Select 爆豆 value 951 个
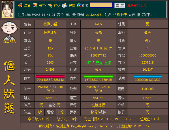169x130 pixels. (x=99, y=98)
